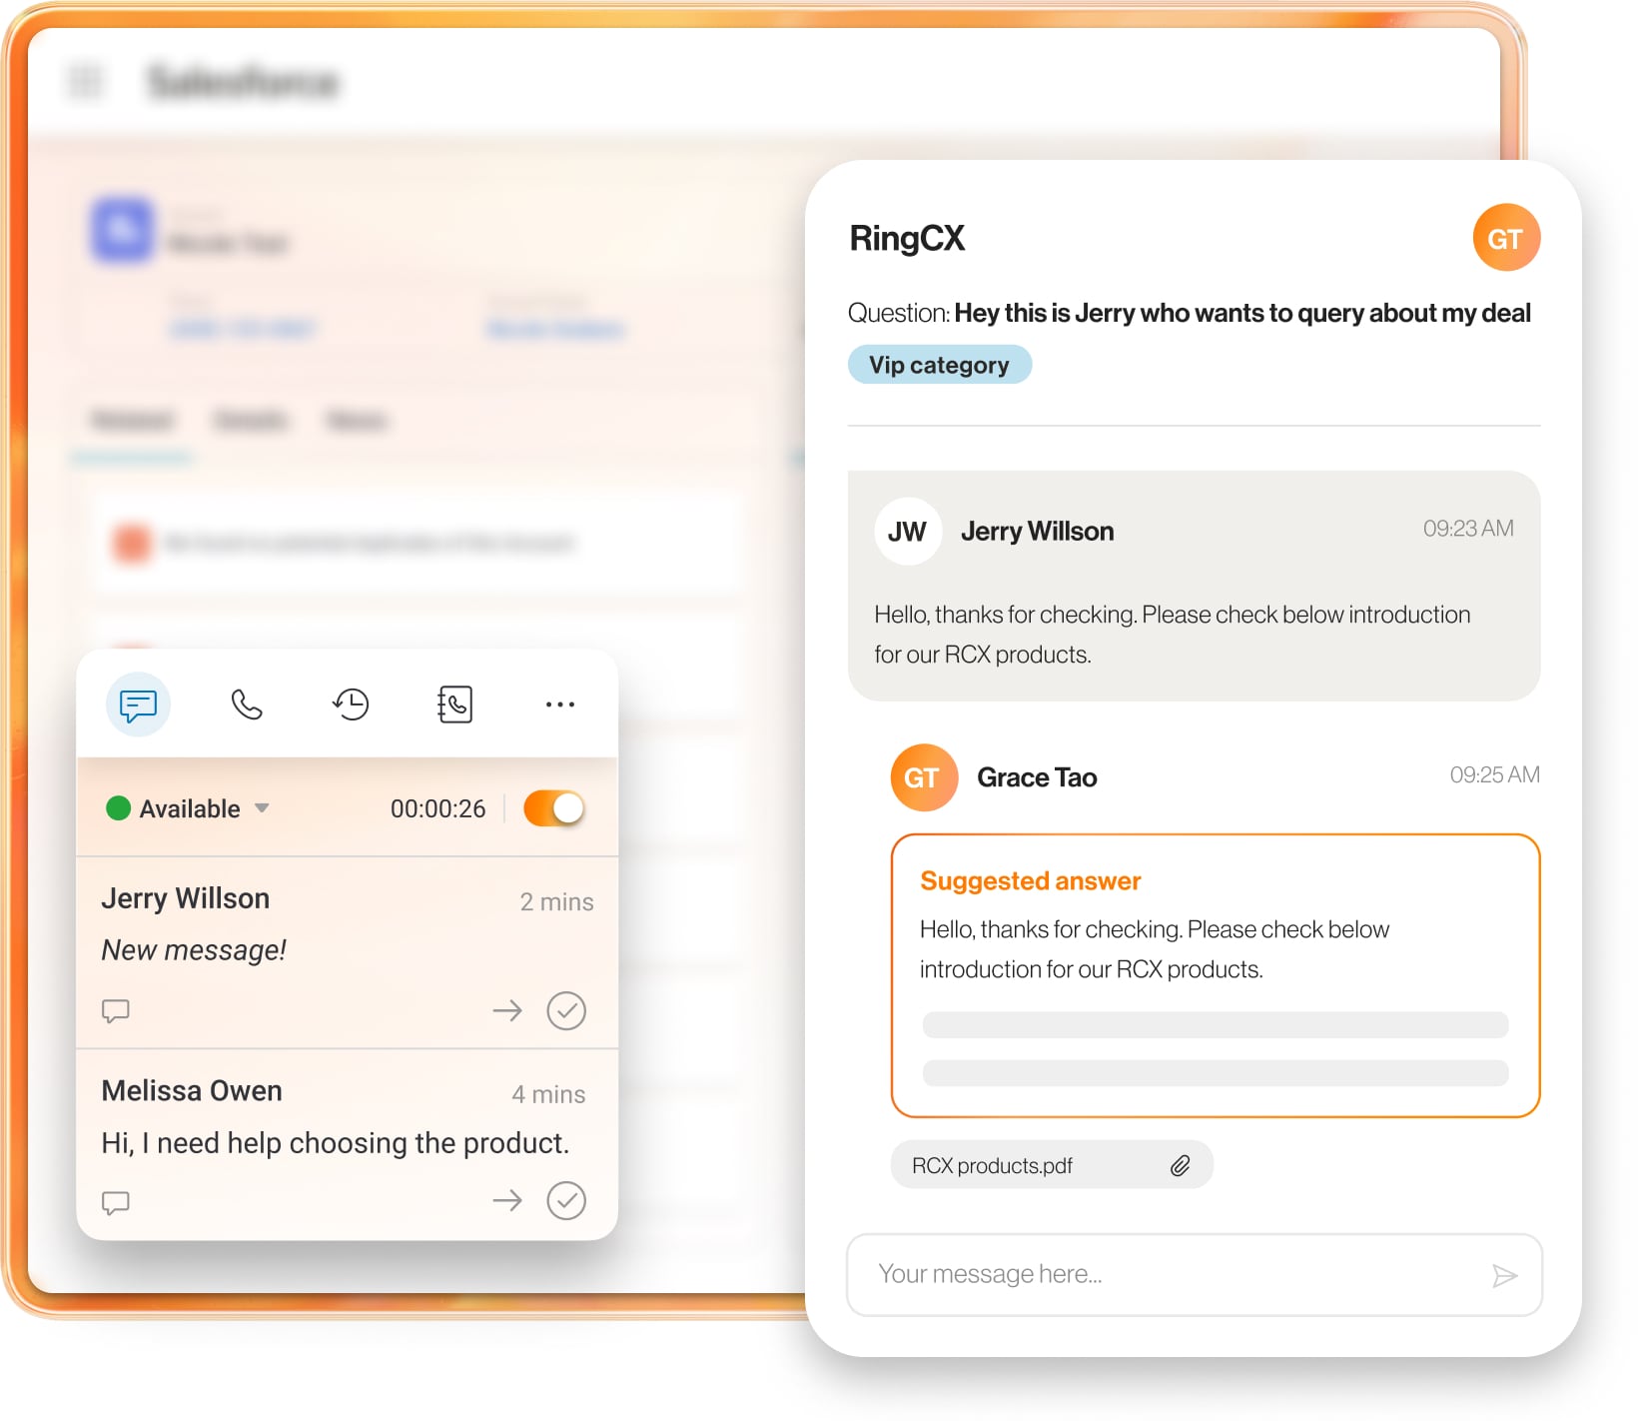This screenshot has height=1421, width=1646.
Task: Click paperclip icon on RCX products.pdf
Action: (x=1181, y=1165)
